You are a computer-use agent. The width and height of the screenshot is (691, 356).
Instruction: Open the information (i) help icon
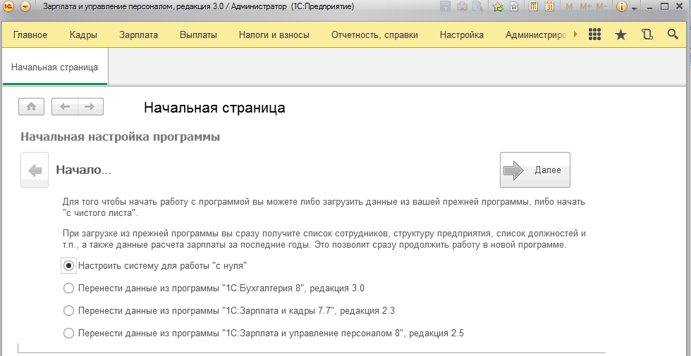coord(621,6)
